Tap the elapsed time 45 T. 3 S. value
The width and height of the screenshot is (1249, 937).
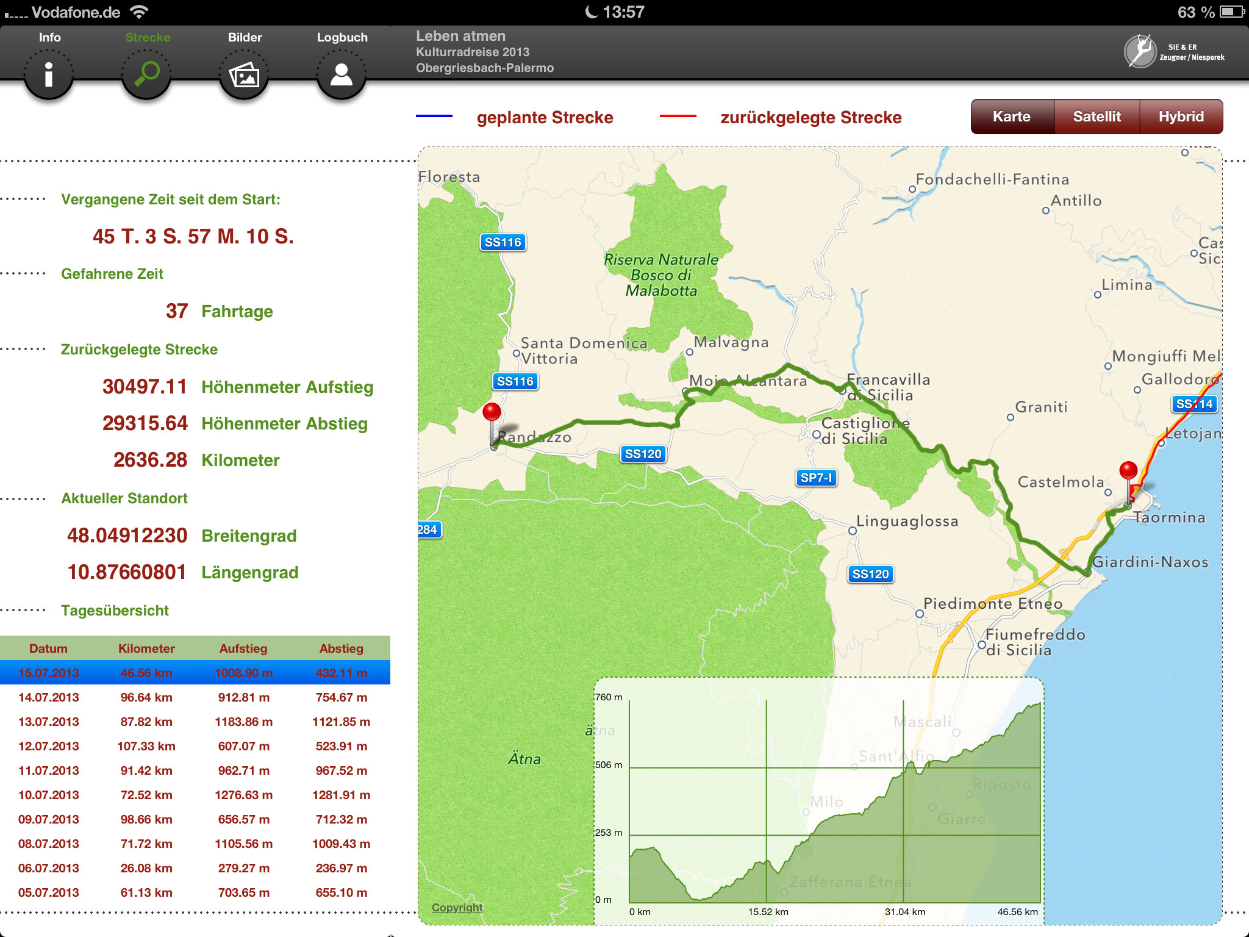tap(193, 237)
